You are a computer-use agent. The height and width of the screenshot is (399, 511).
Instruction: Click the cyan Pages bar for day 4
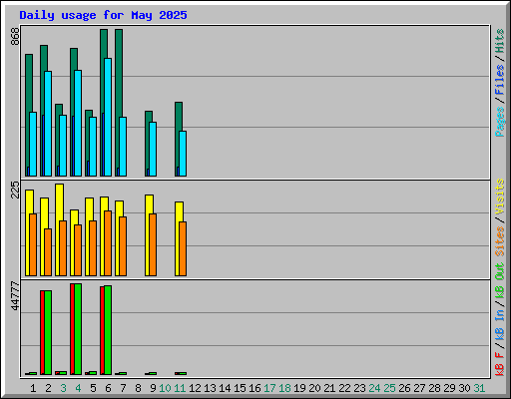(78, 123)
